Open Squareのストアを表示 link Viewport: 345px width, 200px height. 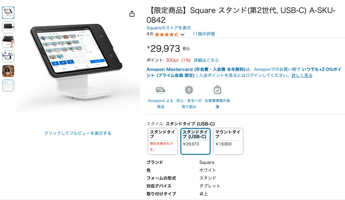click(x=168, y=28)
